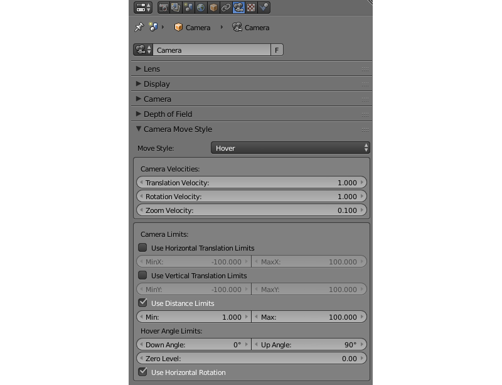The image size is (502, 385).
Task: Click the distance Max value field
Action: click(309, 317)
